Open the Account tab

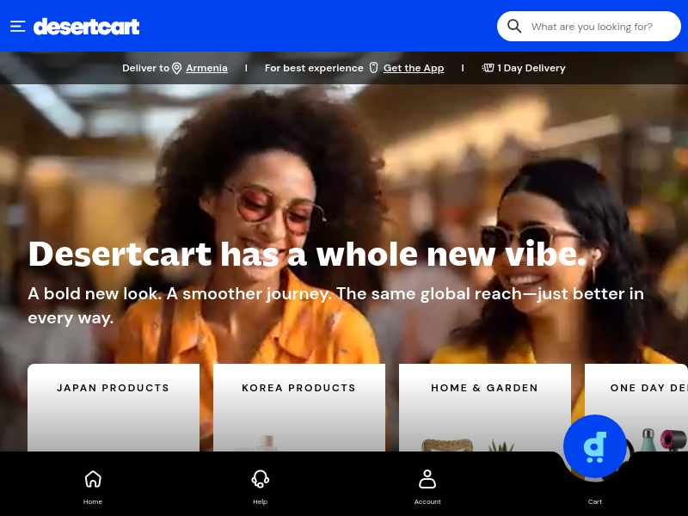(427, 487)
